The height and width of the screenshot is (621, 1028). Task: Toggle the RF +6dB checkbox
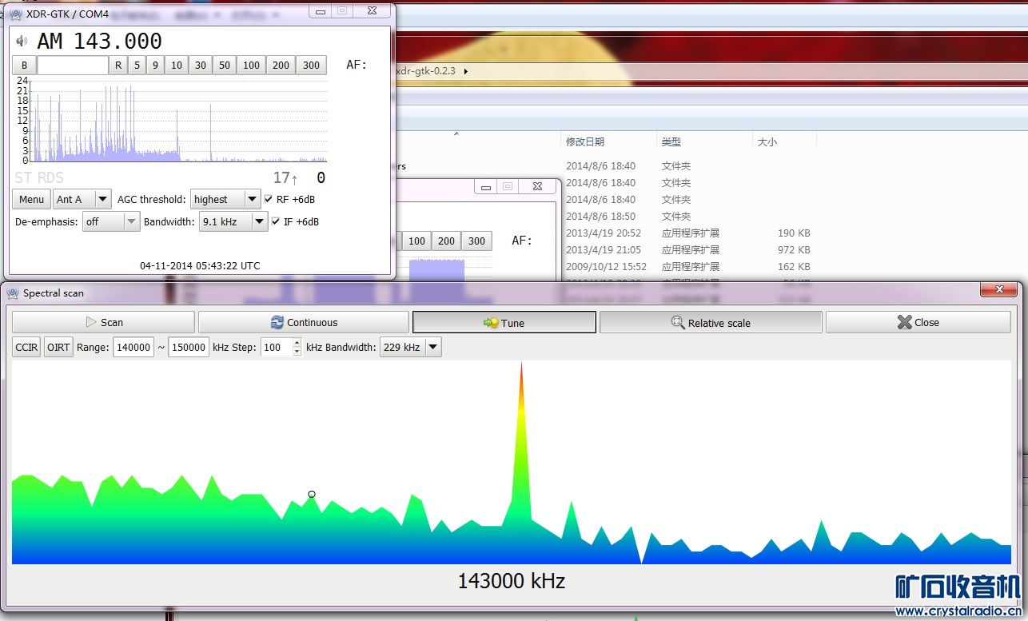pyautogui.click(x=269, y=199)
